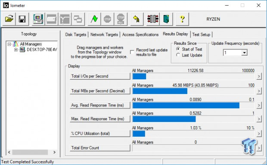Screen dimensions: 267x165
Task: Select the Results Display tab
Action: click(175, 34)
